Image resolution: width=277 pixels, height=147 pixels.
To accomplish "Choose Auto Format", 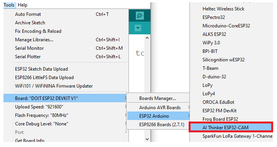I will (66, 14).
